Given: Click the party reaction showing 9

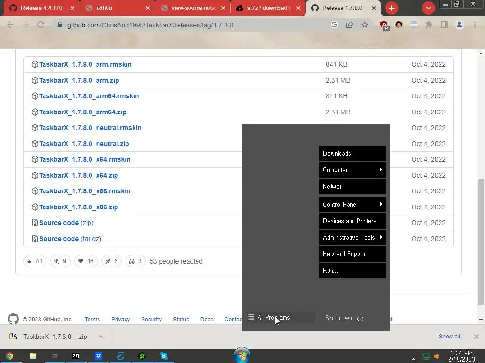Looking at the screenshot, I should (x=60, y=261).
